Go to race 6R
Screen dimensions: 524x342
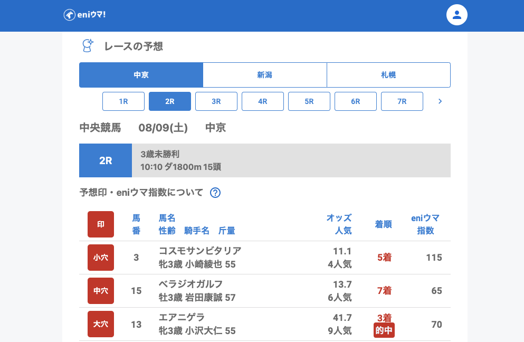point(356,101)
